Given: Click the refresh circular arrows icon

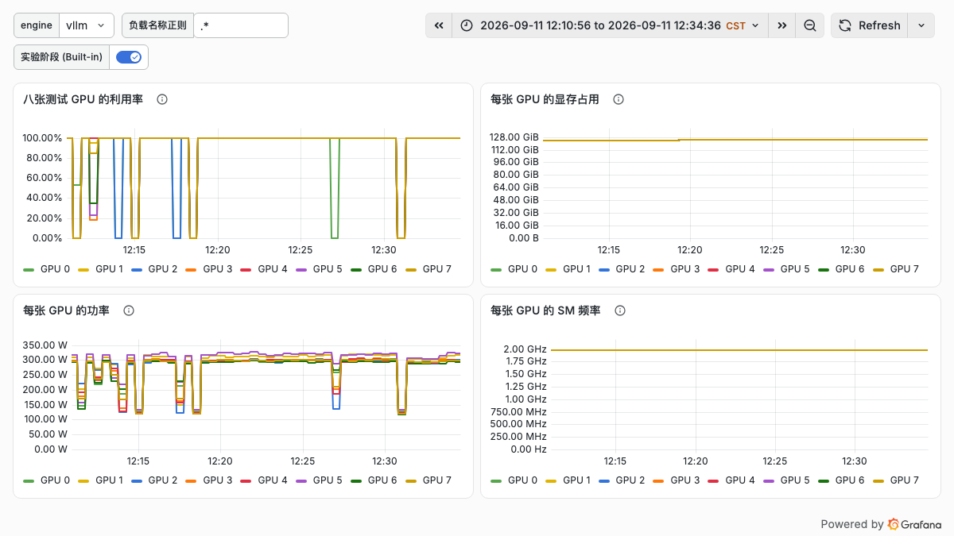Looking at the screenshot, I should (x=845, y=25).
